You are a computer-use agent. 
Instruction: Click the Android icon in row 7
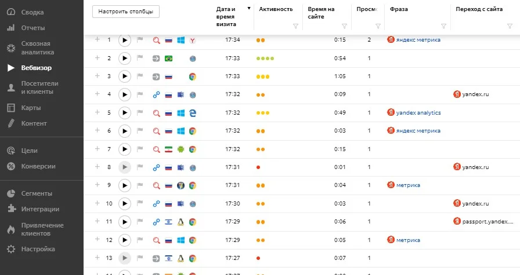(x=181, y=149)
